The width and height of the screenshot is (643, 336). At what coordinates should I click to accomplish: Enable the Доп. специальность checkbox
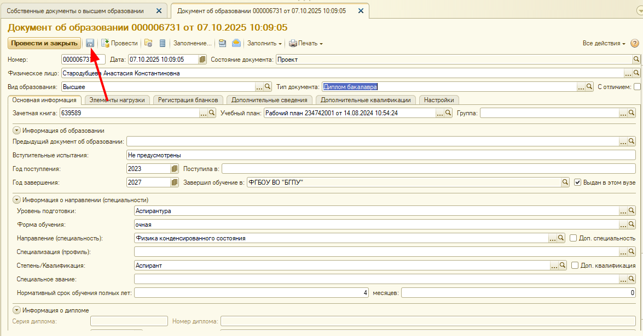[x=574, y=238]
